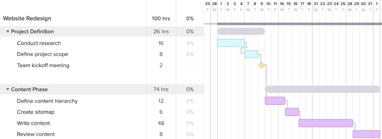This screenshot has height=139, width=382.
Task: Check the Team kickoff meeting checkbox
Action: pyautogui.click(x=190, y=65)
